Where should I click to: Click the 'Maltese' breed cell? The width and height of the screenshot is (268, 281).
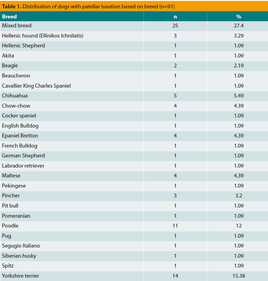tap(11, 176)
